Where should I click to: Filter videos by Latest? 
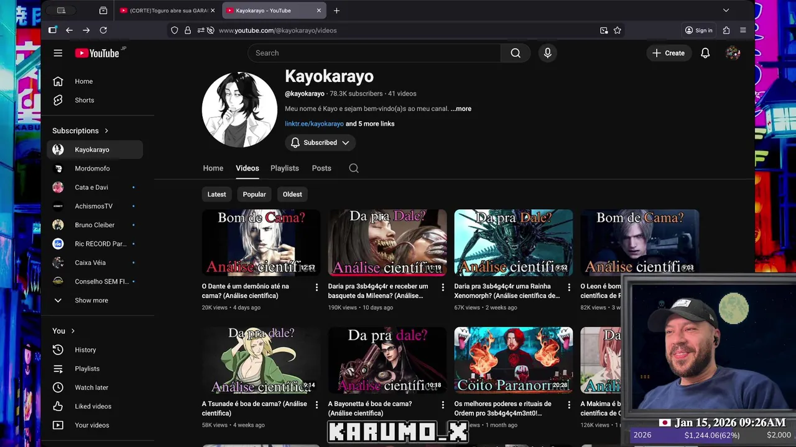click(x=216, y=194)
